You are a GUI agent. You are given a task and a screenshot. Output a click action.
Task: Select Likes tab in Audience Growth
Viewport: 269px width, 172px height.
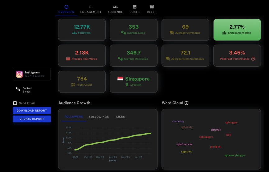121,117
